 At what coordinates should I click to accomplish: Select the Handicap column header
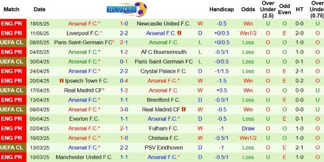[222, 9]
